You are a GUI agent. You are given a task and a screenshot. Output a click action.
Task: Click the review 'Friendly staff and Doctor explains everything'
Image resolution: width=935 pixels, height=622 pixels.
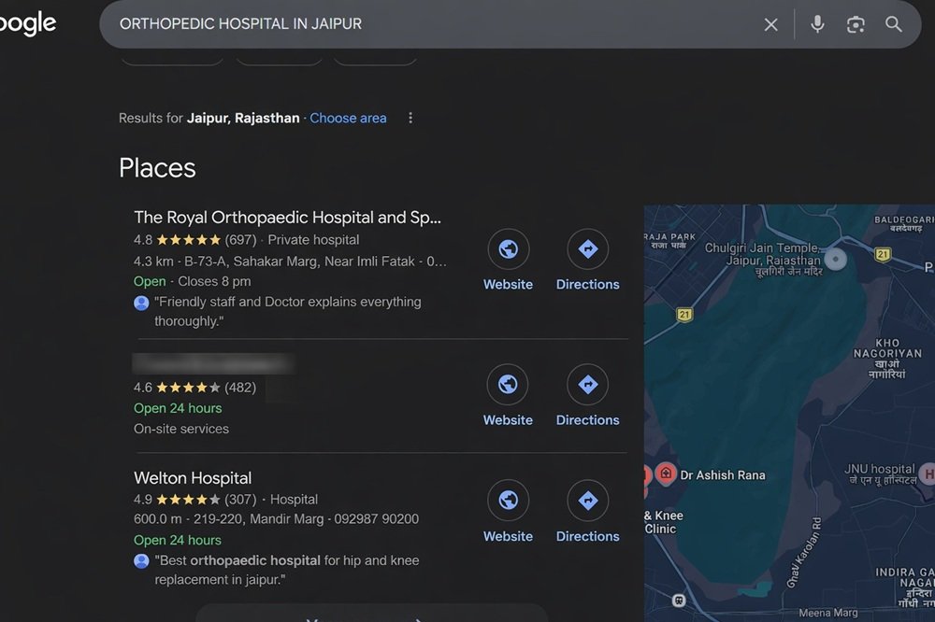click(287, 311)
